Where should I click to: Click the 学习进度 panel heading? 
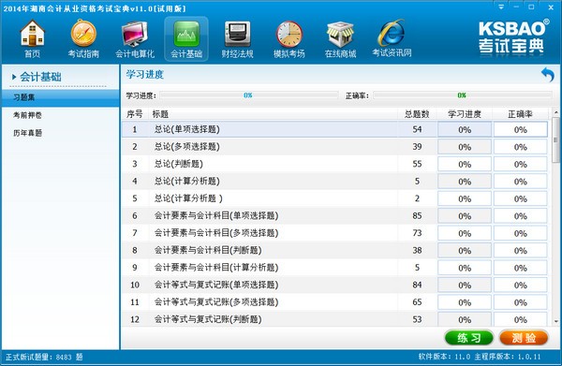coord(145,75)
